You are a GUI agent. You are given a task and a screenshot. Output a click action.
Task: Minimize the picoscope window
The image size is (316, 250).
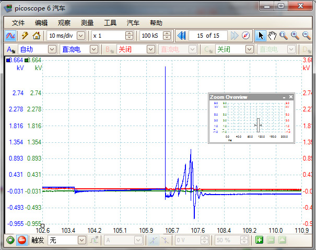(266, 6)
